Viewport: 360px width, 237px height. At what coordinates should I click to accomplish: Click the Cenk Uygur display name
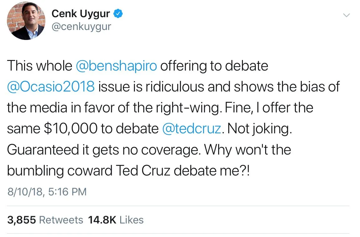(80, 13)
